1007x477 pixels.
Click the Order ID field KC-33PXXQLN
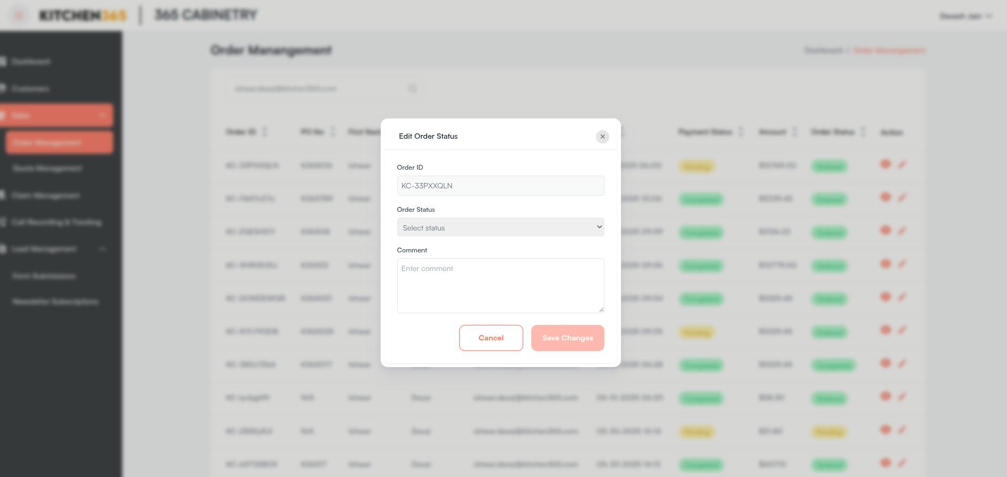(x=500, y=186)
